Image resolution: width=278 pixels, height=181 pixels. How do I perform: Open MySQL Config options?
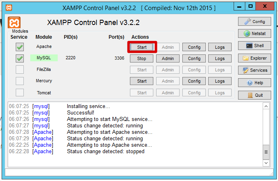coord(194,58)
